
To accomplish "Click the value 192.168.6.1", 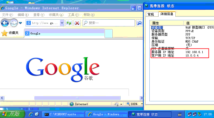I will click(194, 52).
